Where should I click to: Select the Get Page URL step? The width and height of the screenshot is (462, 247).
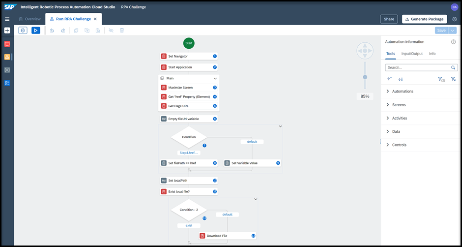coord(189,106)
